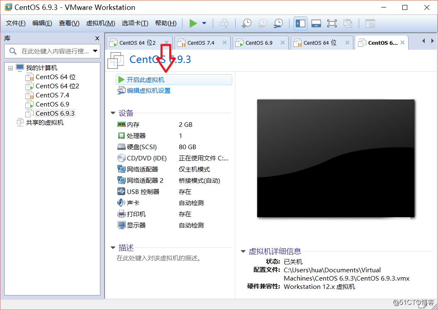Select CentOS 64 位 in library tree
Image resolution: width=438 pixels, height=310 pixels.
tap(56, 77)
